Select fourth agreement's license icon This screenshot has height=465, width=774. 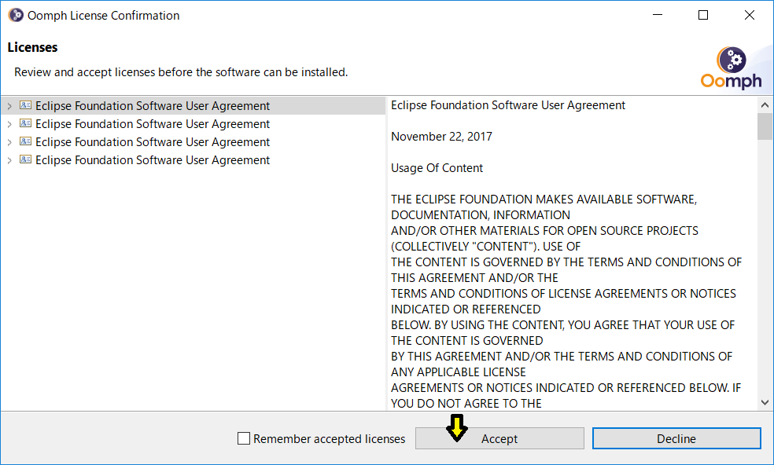pos(26,159)
